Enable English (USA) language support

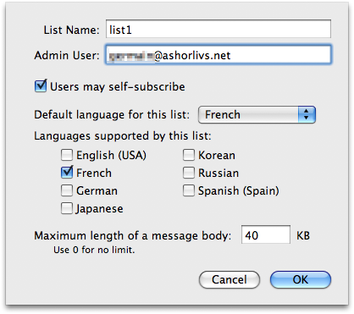(67, 155)
